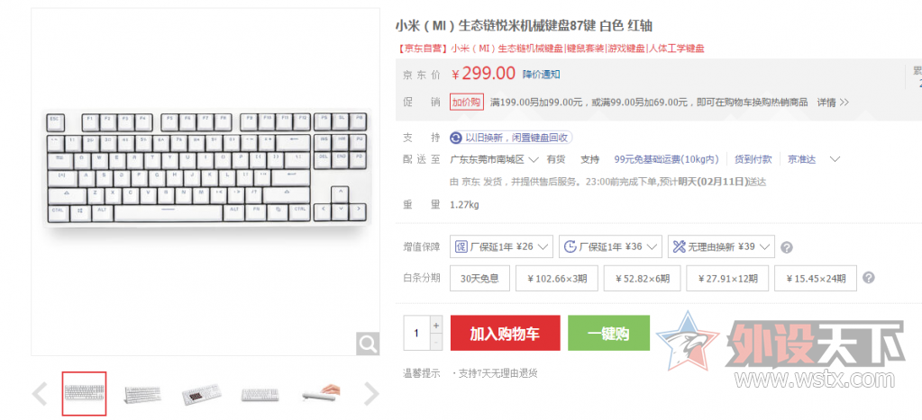Show next thumbnails with right arrow

[x=371, y=394]
